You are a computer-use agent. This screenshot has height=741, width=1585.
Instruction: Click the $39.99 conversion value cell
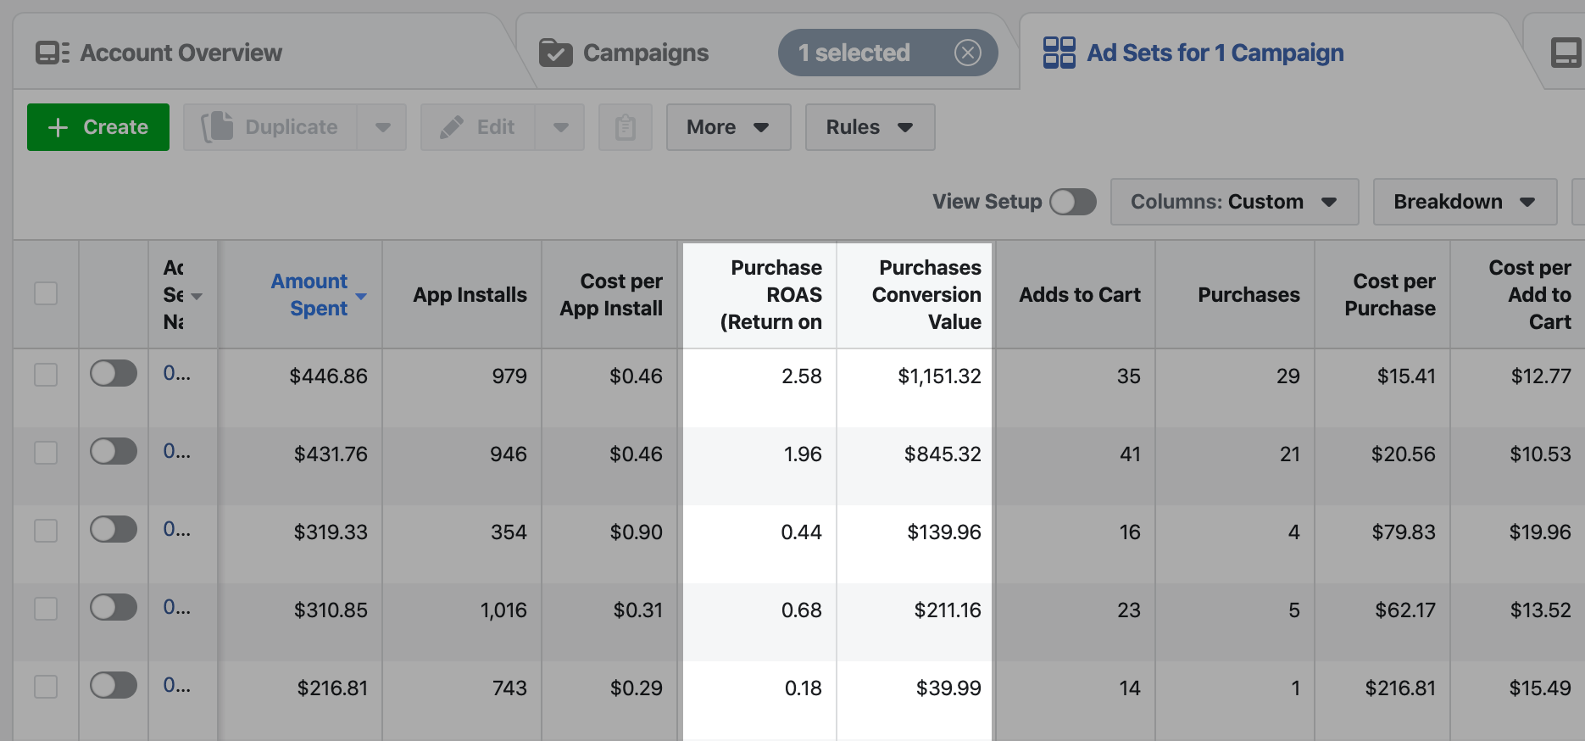click(x=948, y=688)
